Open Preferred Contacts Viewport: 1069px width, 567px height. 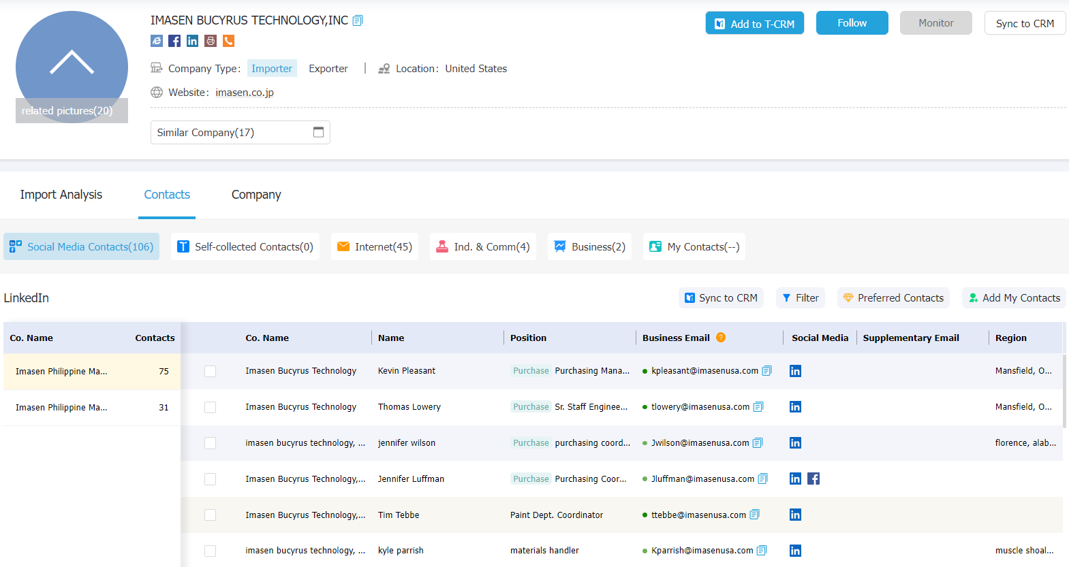pyautogui.click(x=893, y=298)
